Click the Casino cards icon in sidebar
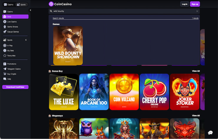 click(x=5, y=12)
